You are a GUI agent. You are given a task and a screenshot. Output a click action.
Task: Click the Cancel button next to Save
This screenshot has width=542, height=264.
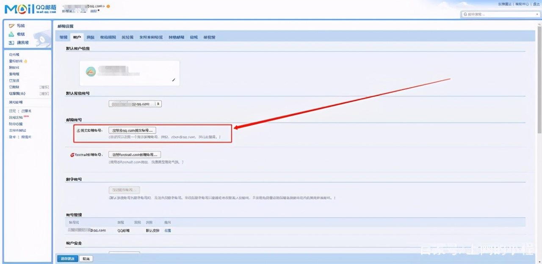(x=86, y=258)
